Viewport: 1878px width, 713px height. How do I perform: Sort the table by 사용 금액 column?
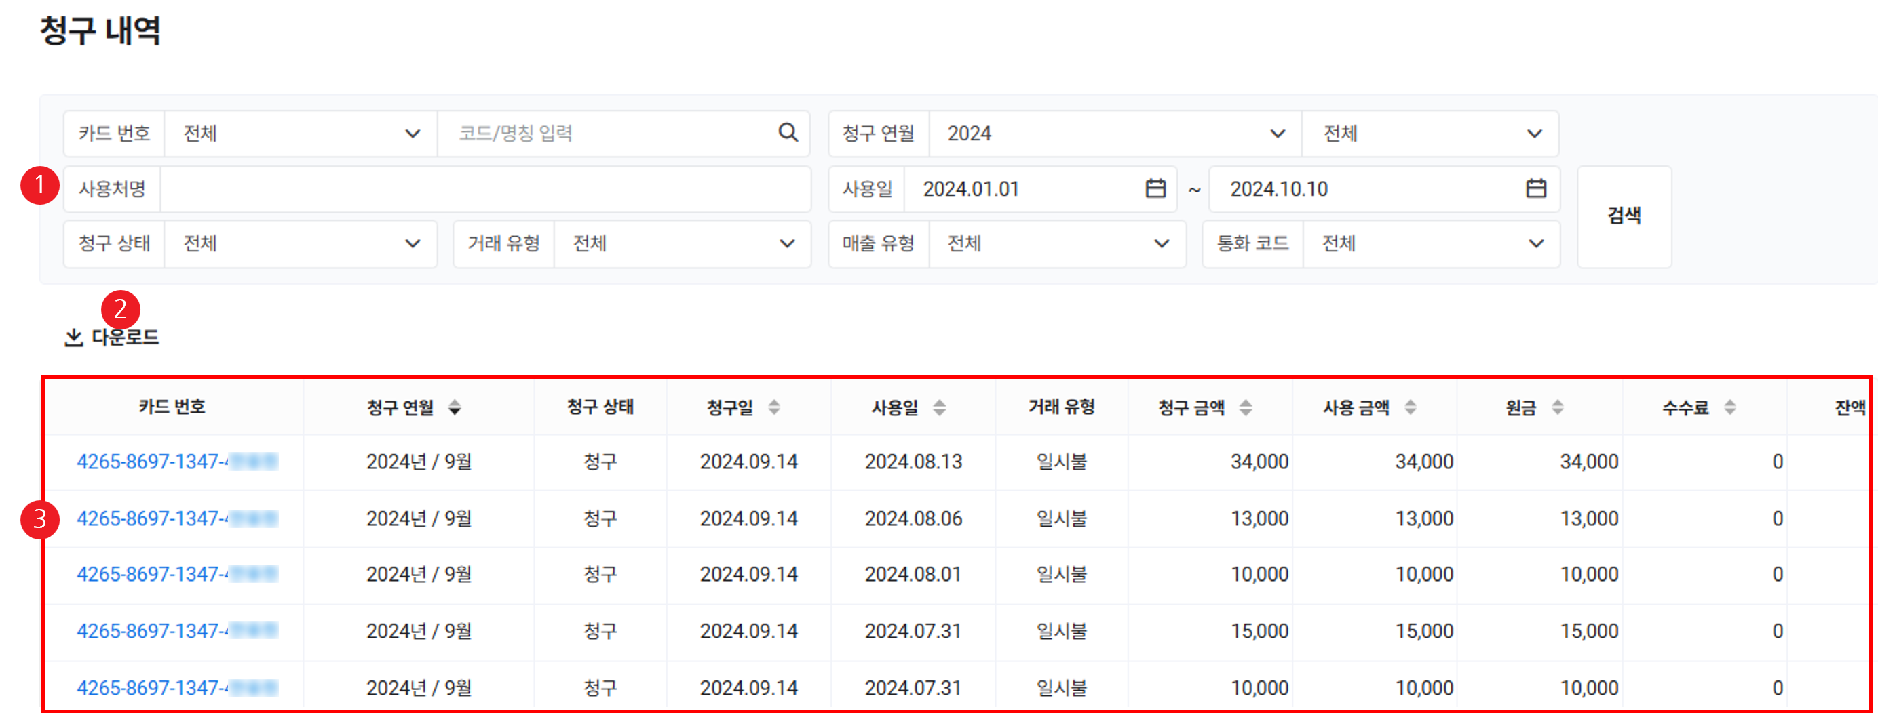(x=1410, y=407)
